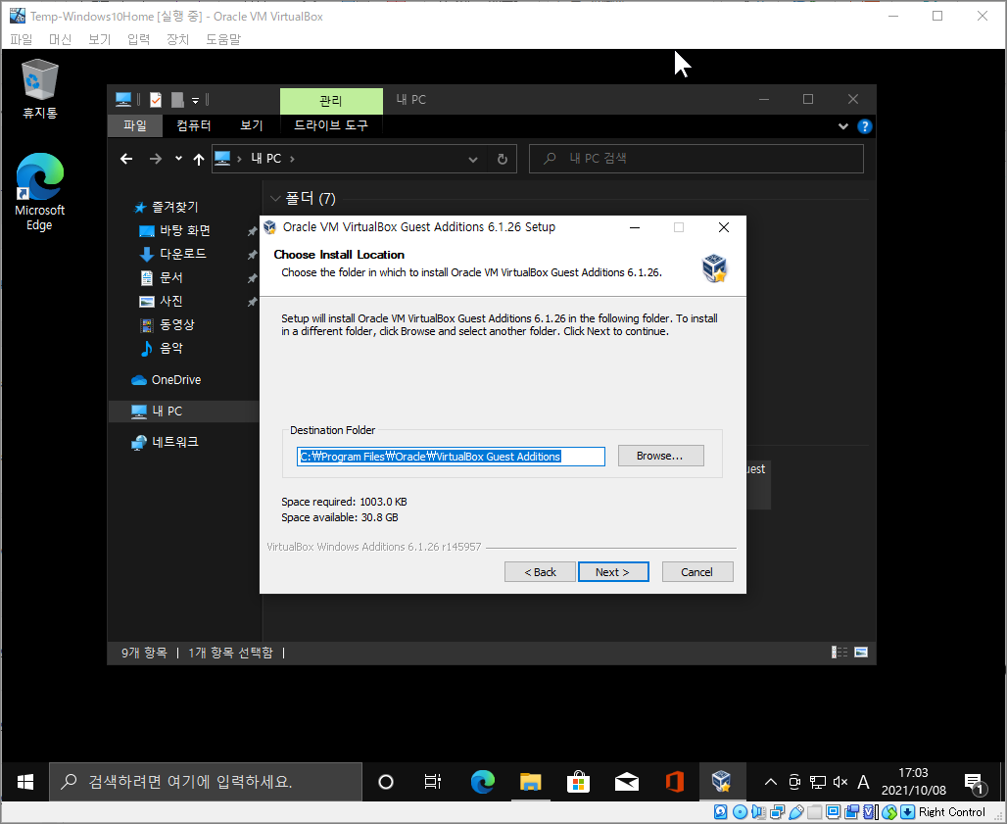
Task: Click the network adapter icon in VirtualBox status bar
Action: (777, 812)
